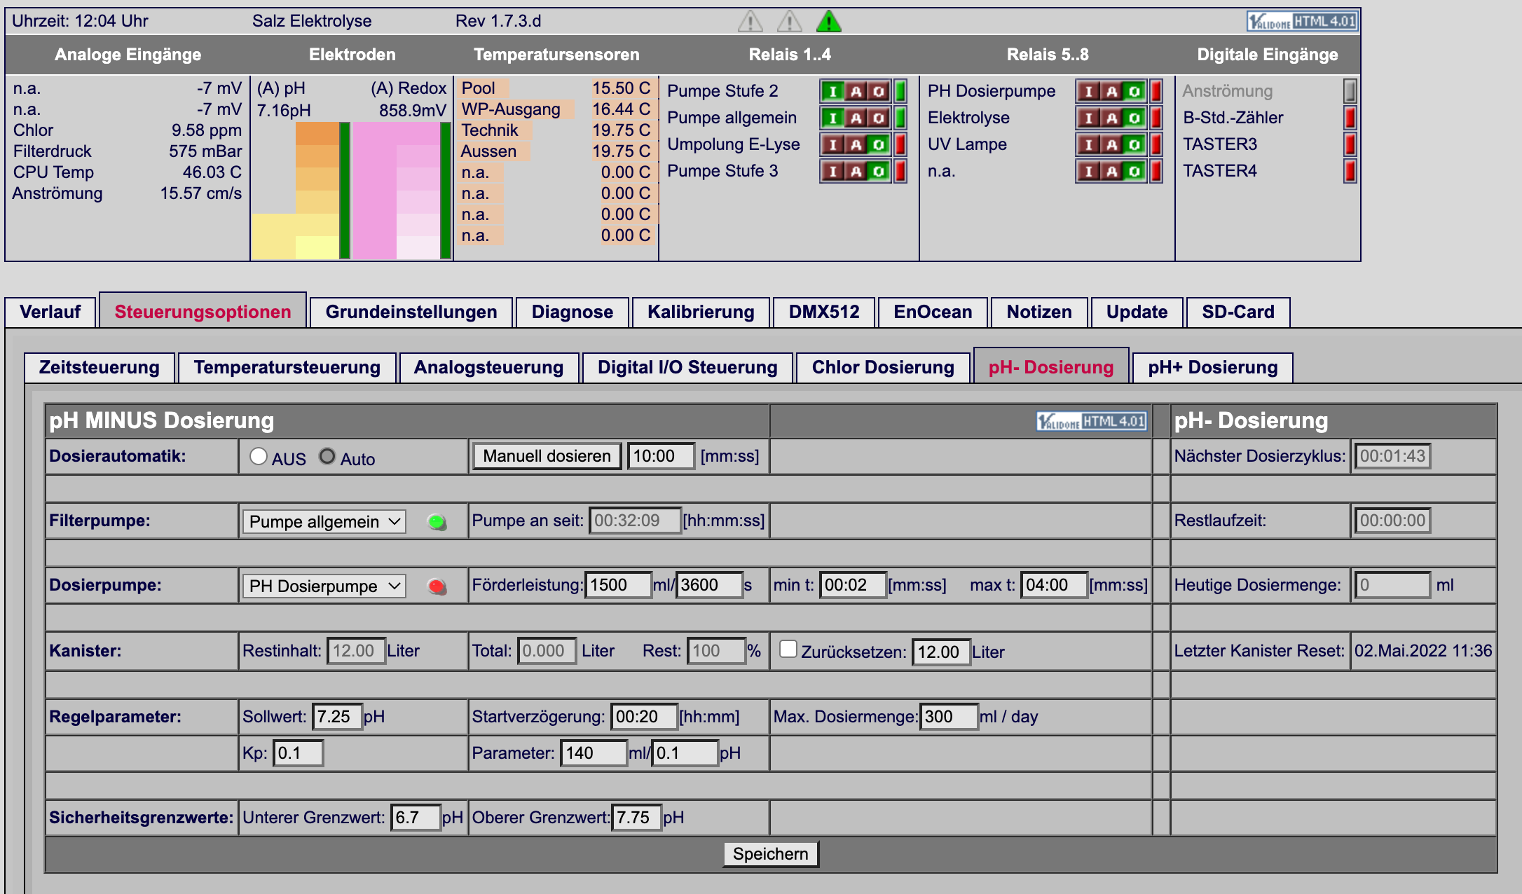Click the I button for Pumpe Stufe 3
This screenshot has height=894, width=1522.
[x=832, y=171]
